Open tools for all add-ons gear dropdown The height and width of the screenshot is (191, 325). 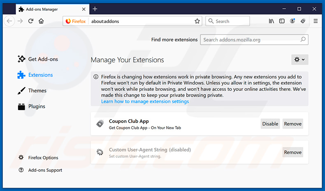click(x=300, y=60)
